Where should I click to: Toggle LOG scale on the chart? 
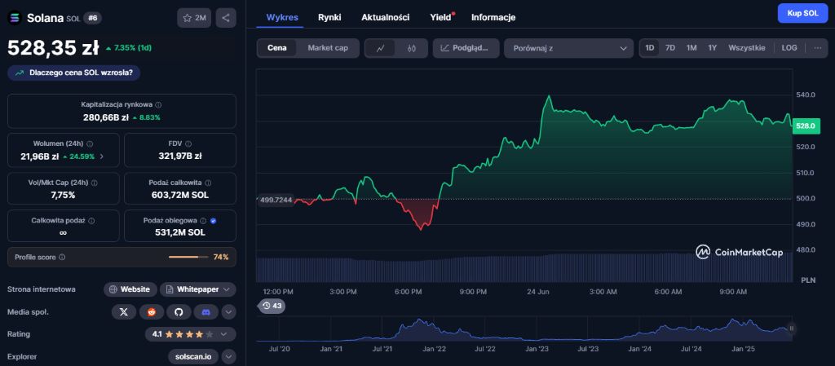[789, 48]
